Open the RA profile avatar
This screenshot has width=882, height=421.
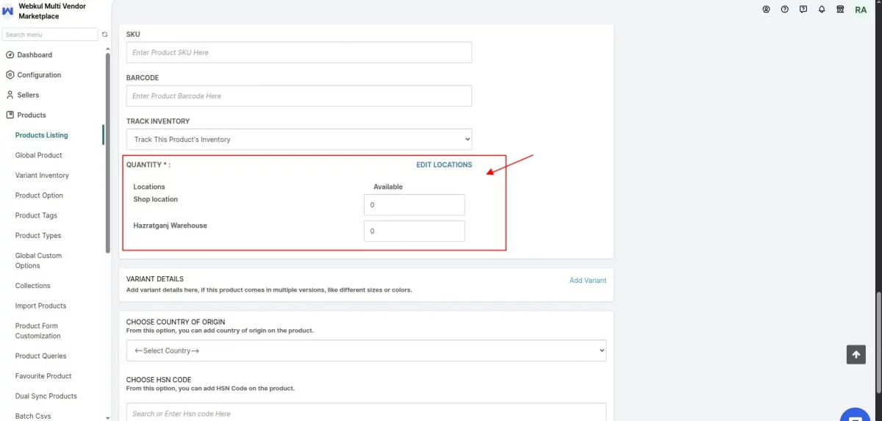(861, 10)
